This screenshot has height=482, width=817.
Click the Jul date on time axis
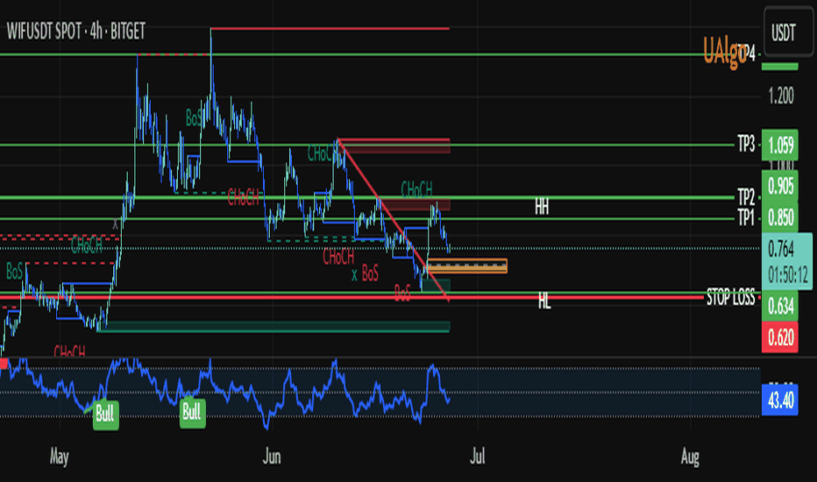coord(477,457)
